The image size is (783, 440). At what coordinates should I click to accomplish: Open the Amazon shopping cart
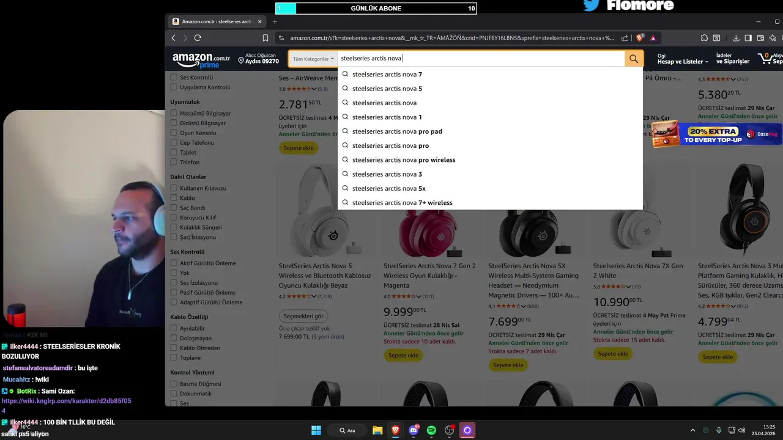tap(770, 59)
